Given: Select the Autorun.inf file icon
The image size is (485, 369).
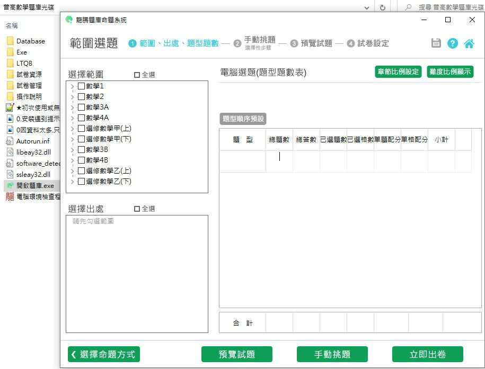Looking at the screenshot, I should click(10, 141).
